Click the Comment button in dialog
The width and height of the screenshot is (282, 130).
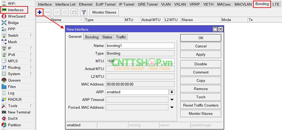[201, 72]
